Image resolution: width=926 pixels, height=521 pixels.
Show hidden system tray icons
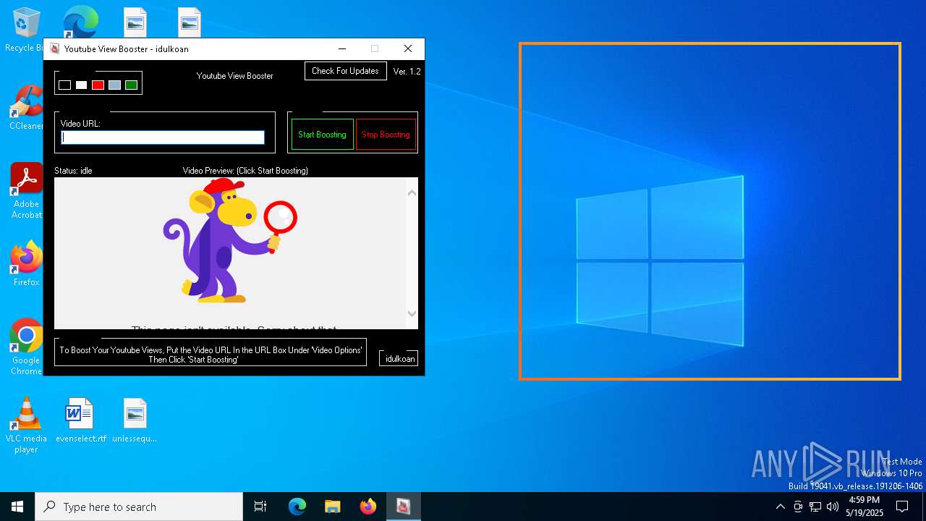pyautogui.click(x=780, y=507)
